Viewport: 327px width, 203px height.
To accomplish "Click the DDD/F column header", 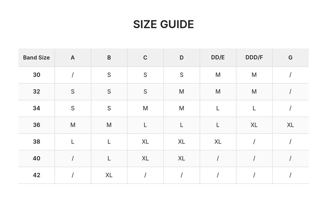I will coord(254,57).
